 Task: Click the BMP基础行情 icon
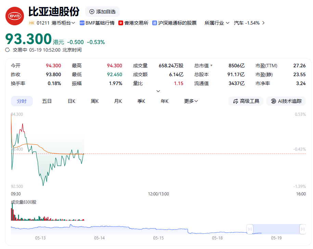tap(82, 23)
